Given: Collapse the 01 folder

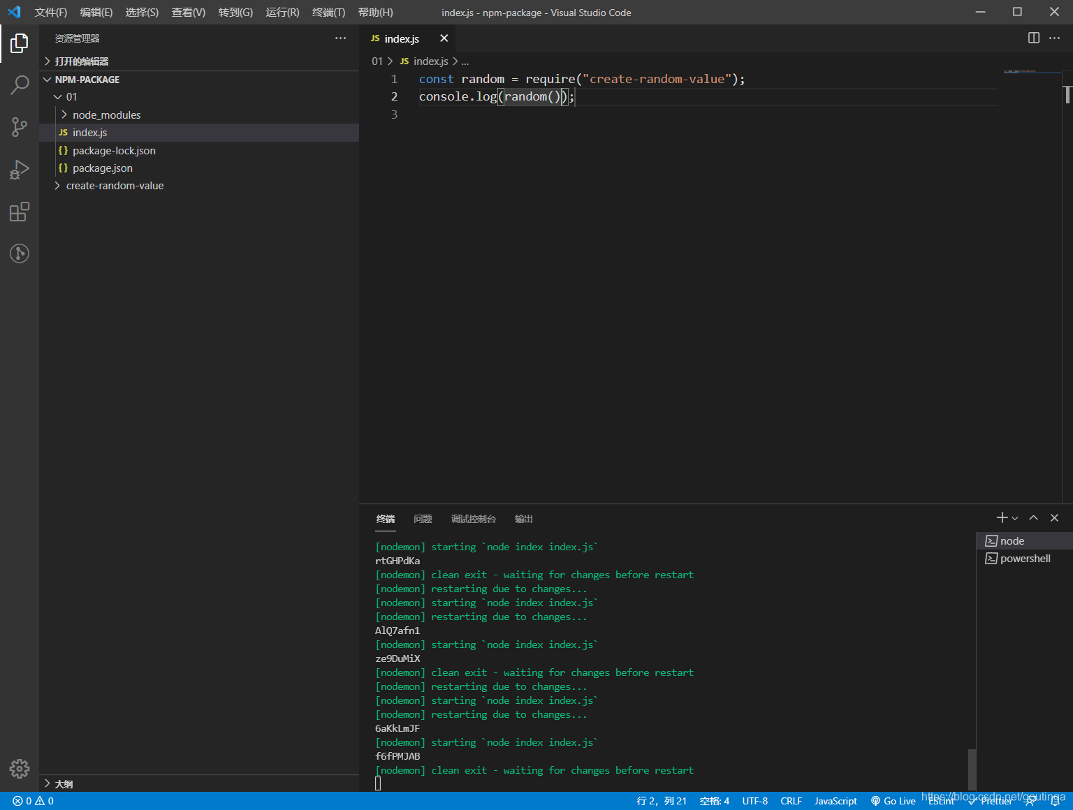Looking at the screenshot, I should [199, 96].
